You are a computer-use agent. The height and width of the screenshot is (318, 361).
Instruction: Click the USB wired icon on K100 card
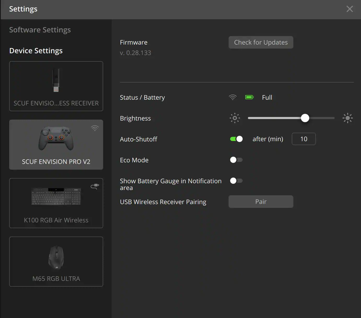click(x=95, y=186)
